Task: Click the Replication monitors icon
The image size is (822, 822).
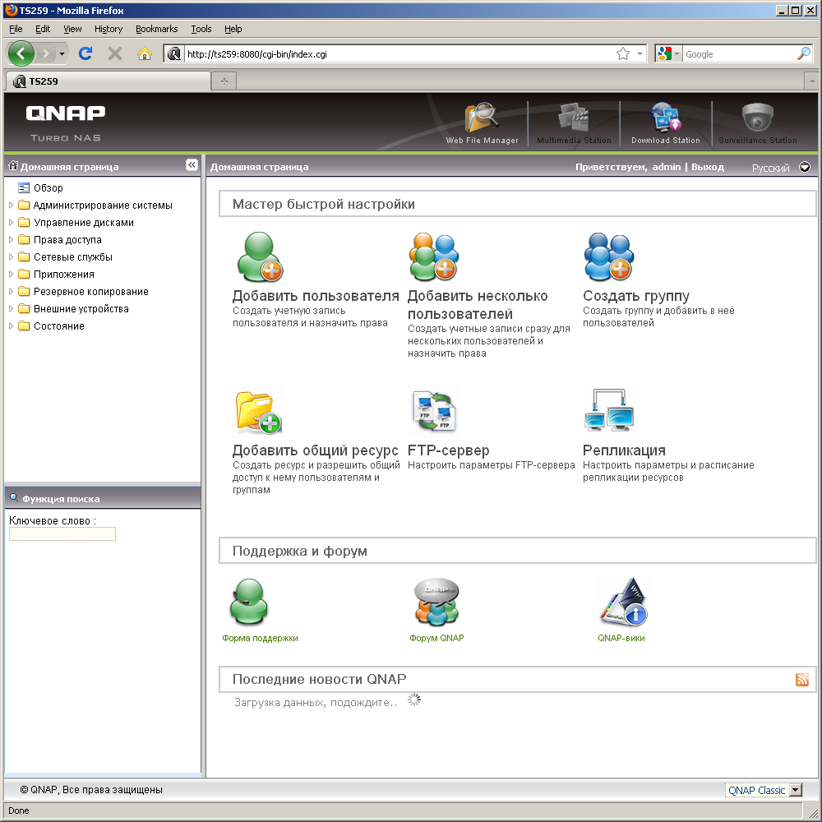Action: pyautogui.click(x=609, y=410)
